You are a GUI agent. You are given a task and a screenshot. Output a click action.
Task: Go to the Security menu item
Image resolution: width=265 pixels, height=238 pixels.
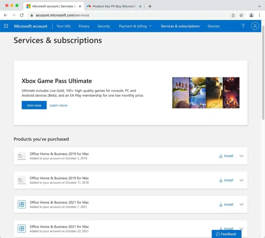[x=103, y=26]
